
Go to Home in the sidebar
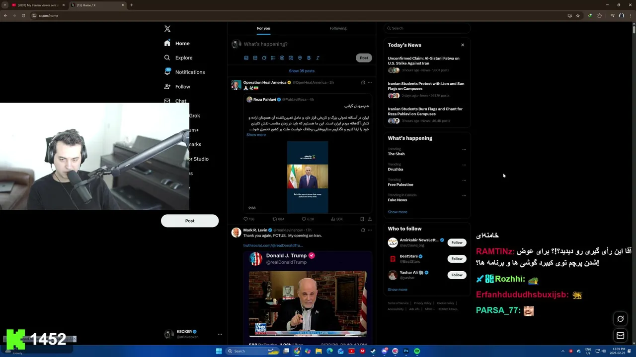[177, 43]
